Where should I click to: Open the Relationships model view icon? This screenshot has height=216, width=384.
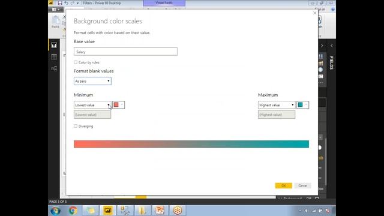pos(54,68)
